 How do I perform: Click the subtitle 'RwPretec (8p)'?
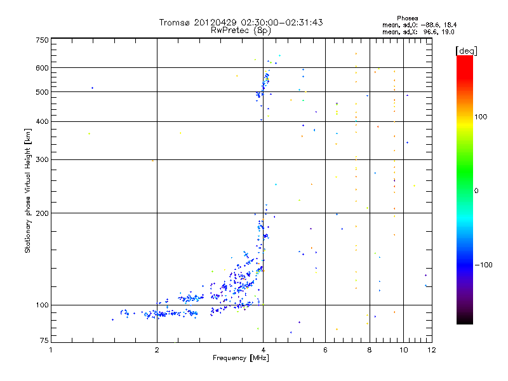click(x=241, y=30)
